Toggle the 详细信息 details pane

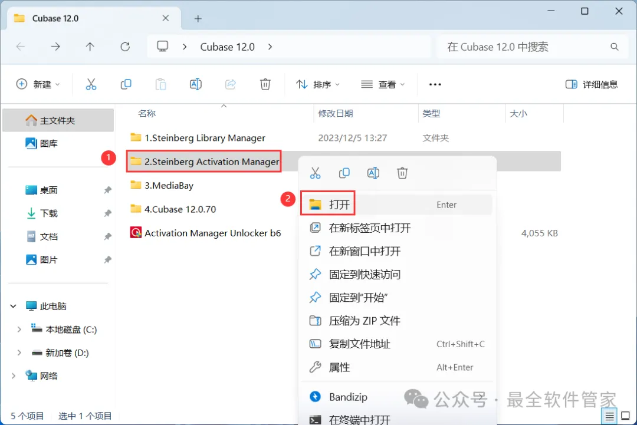[592, 84]
